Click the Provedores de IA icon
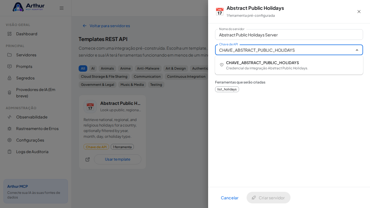The height and width of the screenshot is (208, 370). (x=10, y=93)
